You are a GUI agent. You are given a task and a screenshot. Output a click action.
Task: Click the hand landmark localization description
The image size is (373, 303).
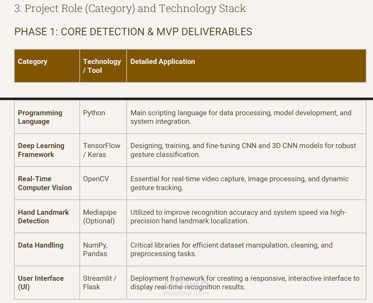click(x=238, y=216)
